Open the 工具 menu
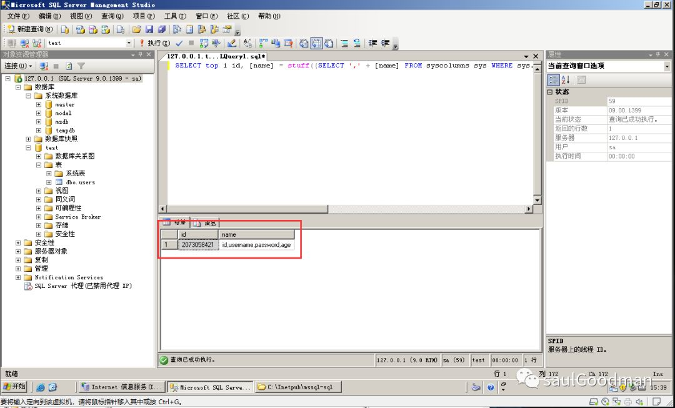 click(x=175, y=16)
